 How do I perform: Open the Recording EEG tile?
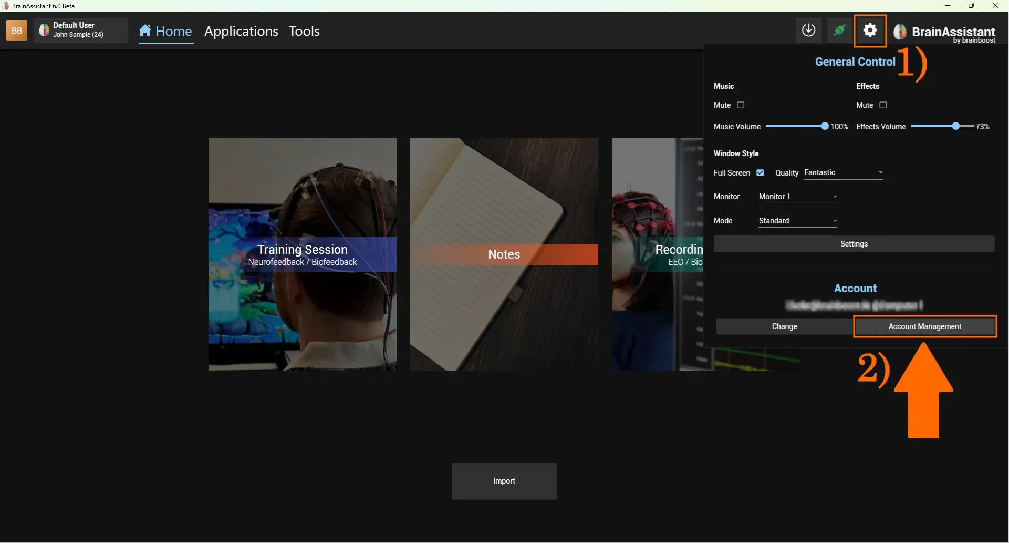(x=657, y=254)
